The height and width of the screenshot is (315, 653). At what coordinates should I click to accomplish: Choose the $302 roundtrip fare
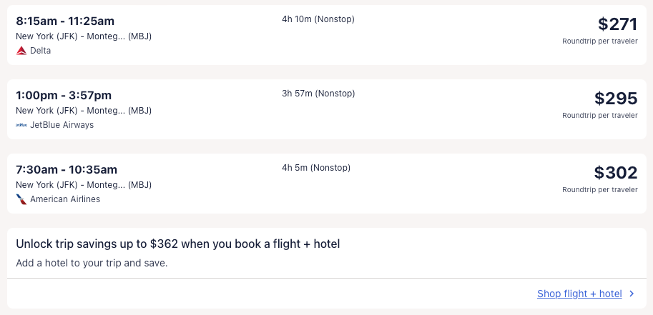[x=615, y=173]
